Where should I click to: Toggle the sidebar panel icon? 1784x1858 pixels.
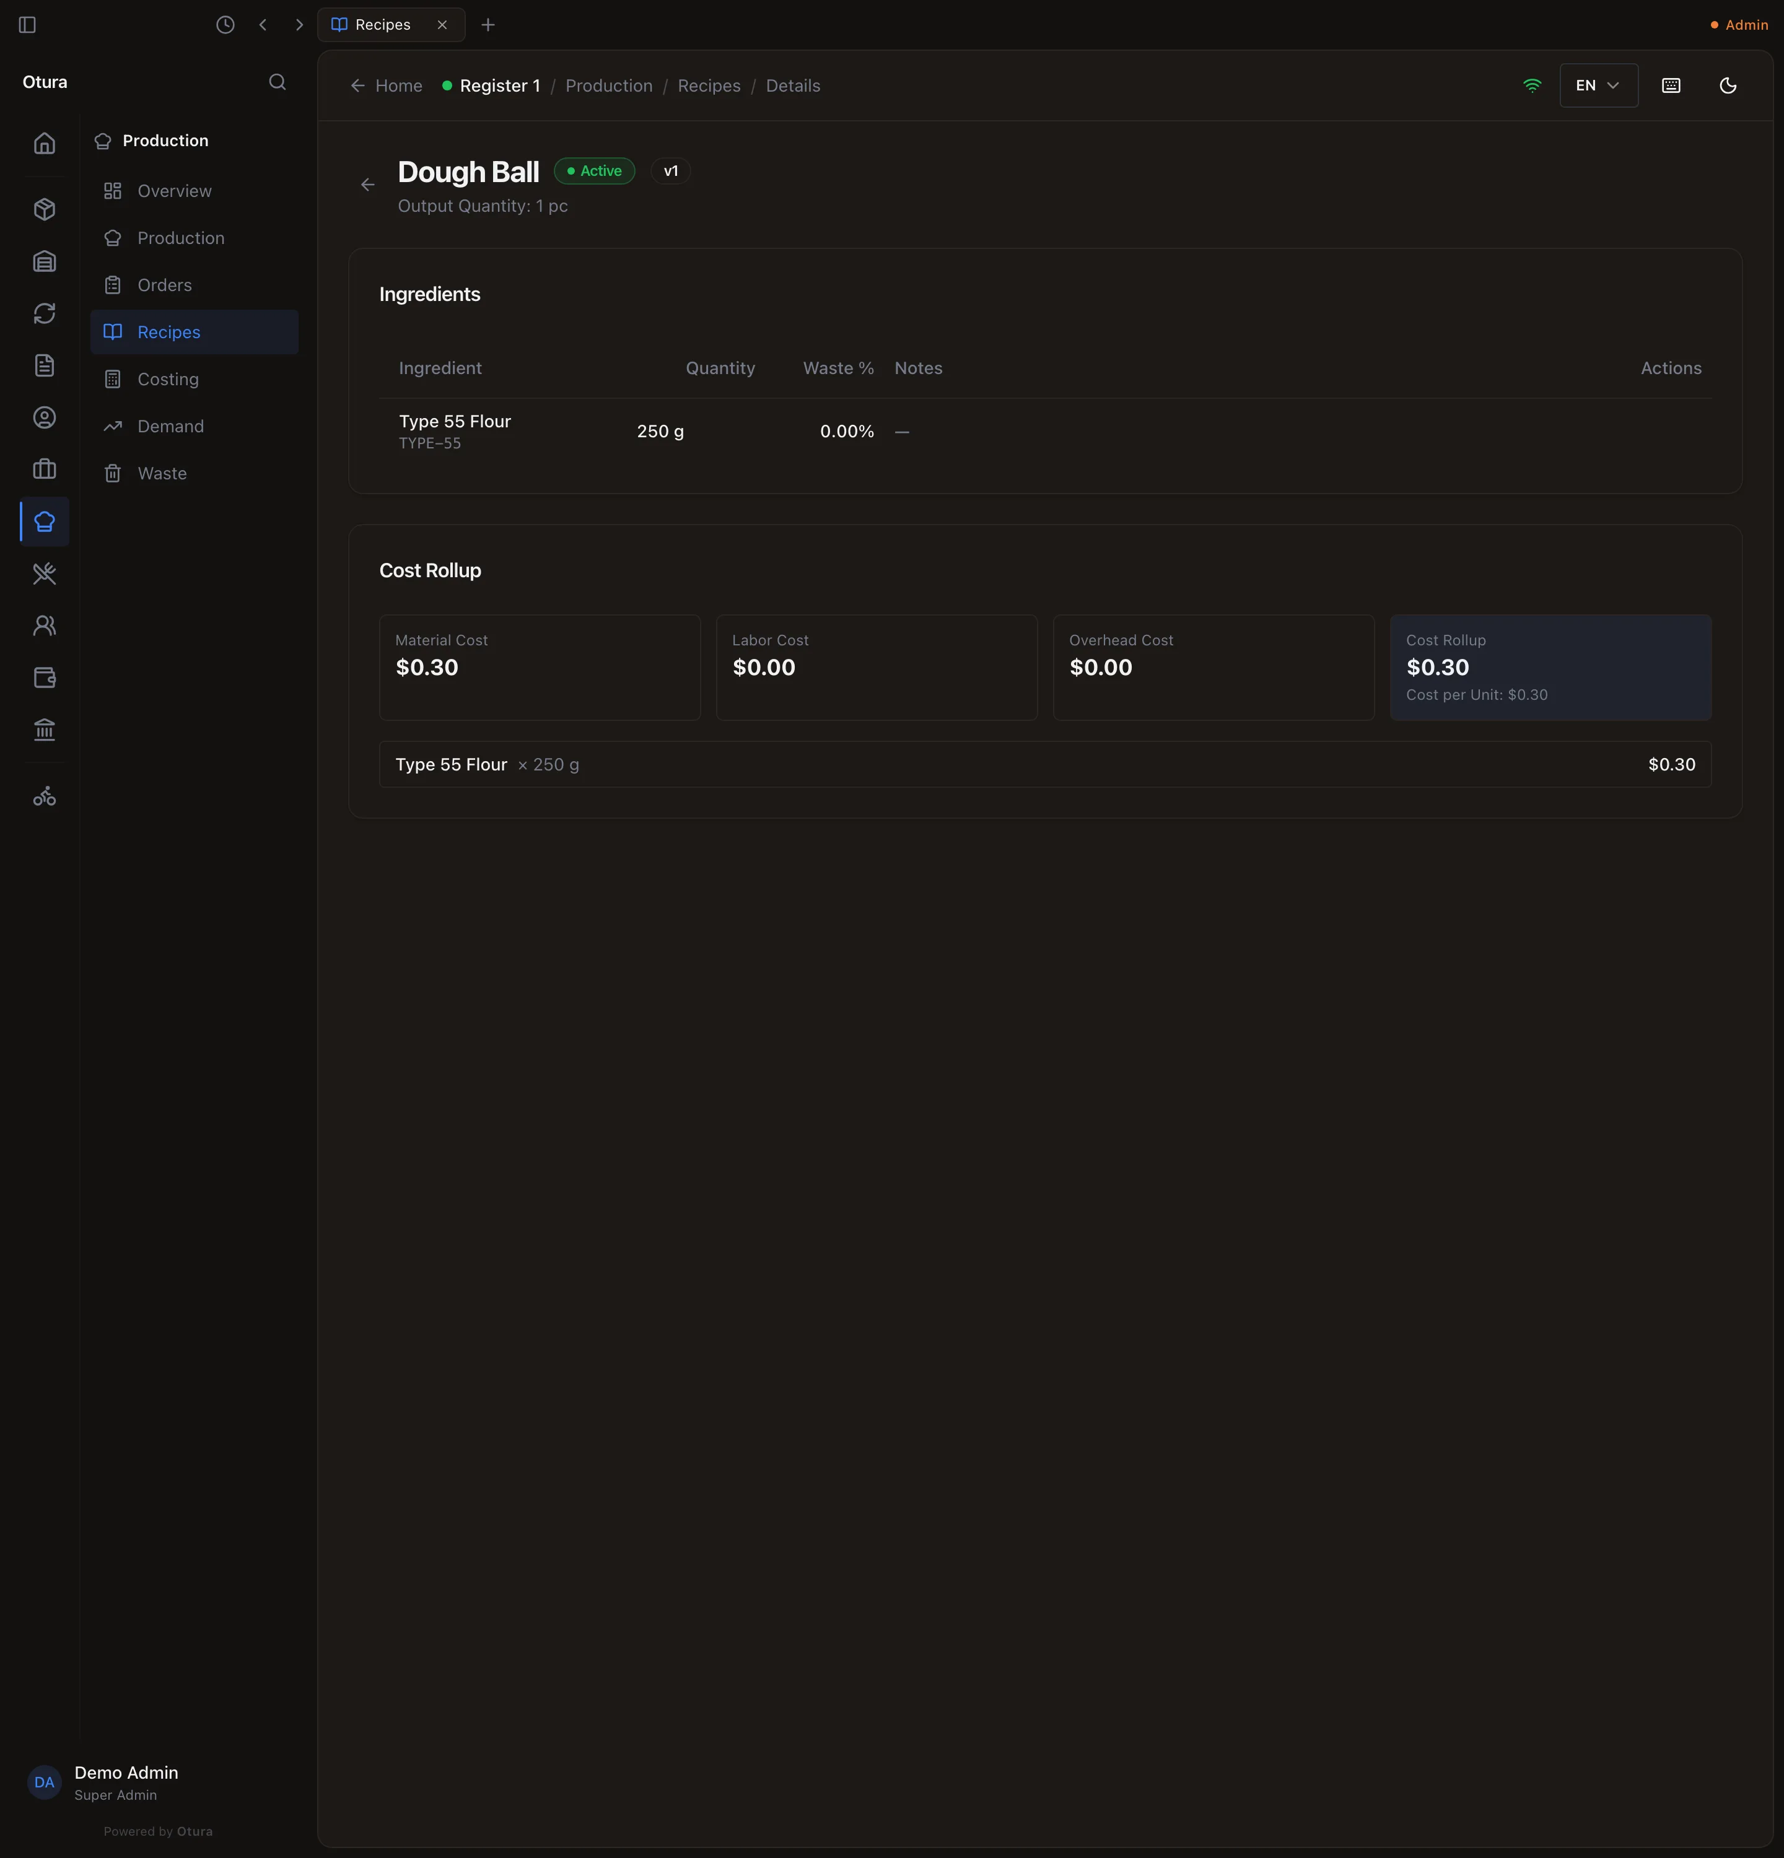coord(27,25)
